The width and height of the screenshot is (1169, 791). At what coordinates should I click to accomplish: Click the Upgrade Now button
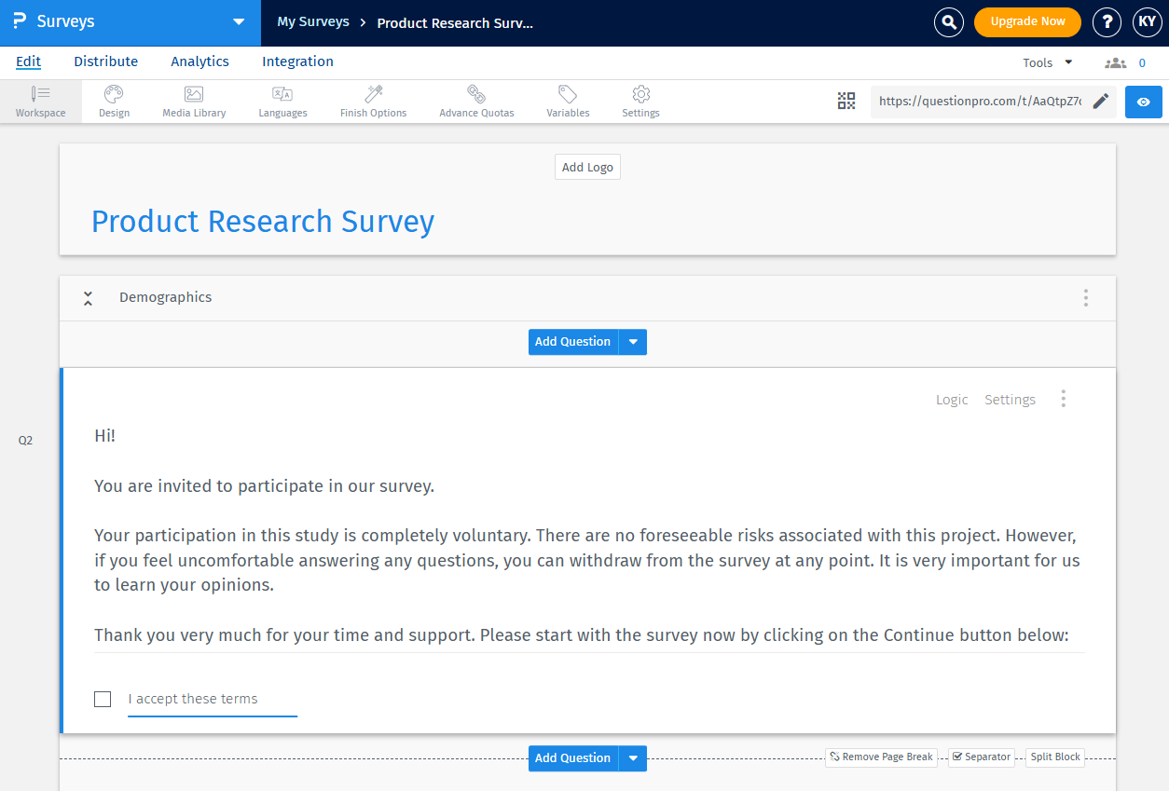(x=1027, y=21)
